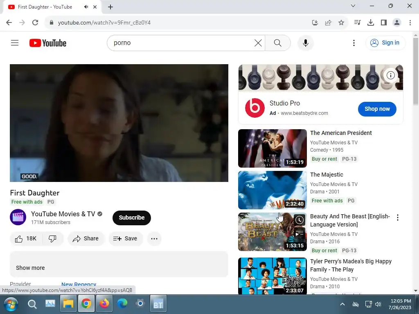The height and width of the screenshot is (314, 419).
Task: Share this page from the address bar
Action: point(328,22)
